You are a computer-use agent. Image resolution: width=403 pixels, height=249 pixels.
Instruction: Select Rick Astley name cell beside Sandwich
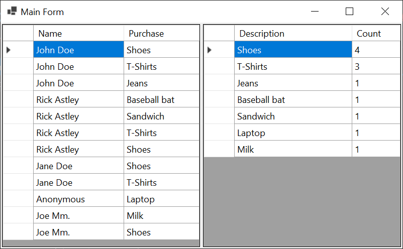point(79,116)
